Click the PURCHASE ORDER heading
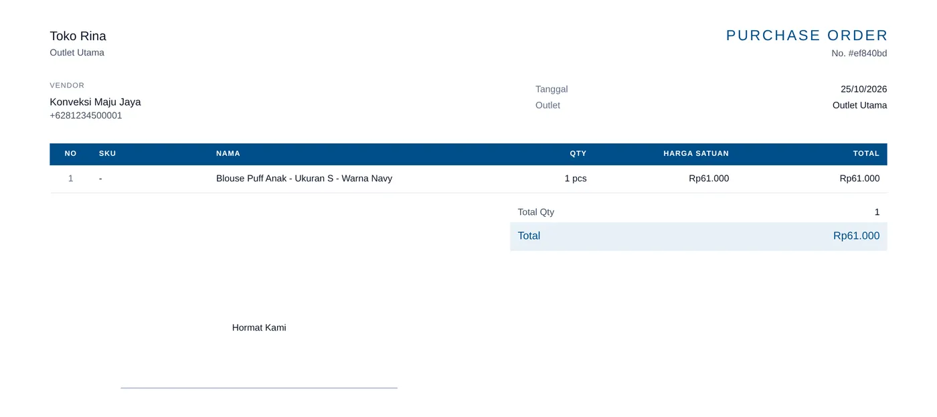 point(806,35)
